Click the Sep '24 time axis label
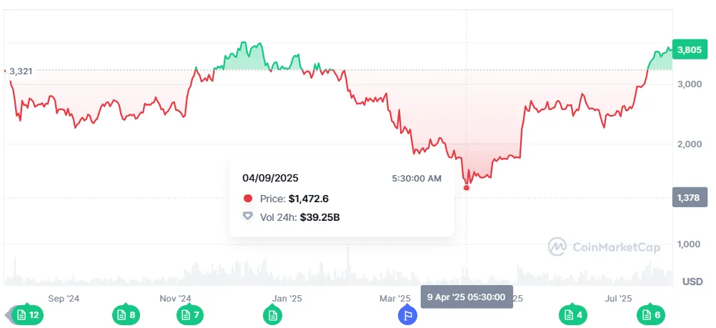 tap(64, 299)
